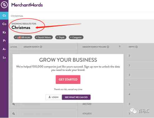Click the magnifier icon beside 467,500 row
This screenshot has width=154, height=118.
[x=14, y=104]
